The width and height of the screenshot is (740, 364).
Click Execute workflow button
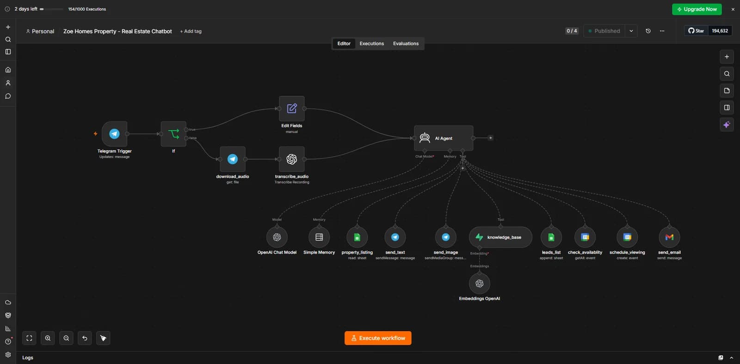378,338
